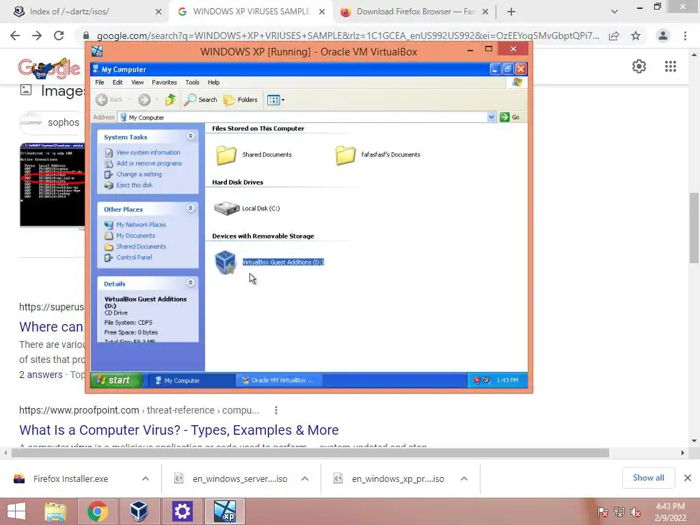
Task: Reload the Chrome page
Action: point(59,36)
